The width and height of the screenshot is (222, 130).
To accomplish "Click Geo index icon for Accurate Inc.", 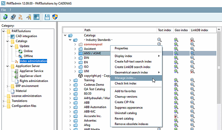I will click(176, 116).
